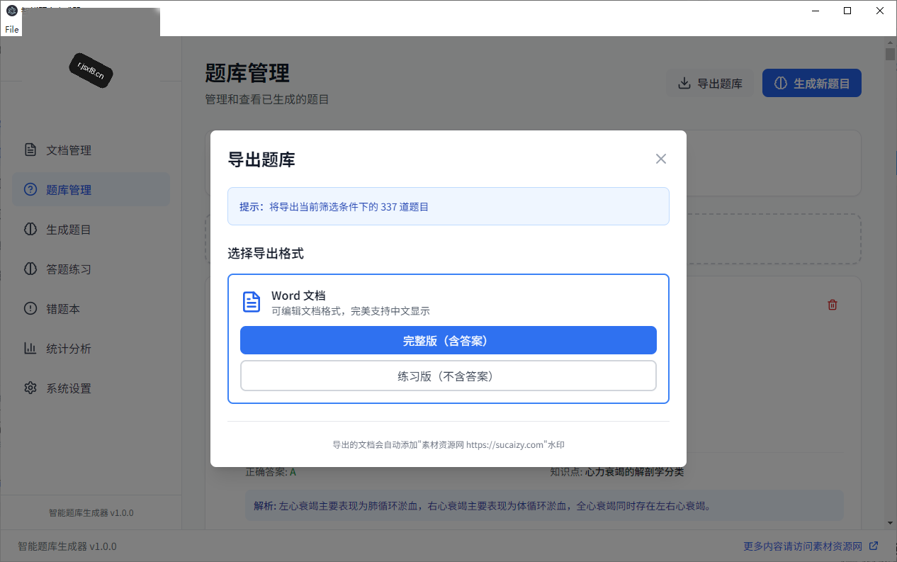
Task: Go to 生成题目 in the sidebar
Action: point(91,230)
